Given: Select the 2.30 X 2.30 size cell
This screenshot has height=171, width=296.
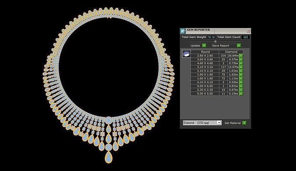Looking at the screenshot, I should 205,90.
